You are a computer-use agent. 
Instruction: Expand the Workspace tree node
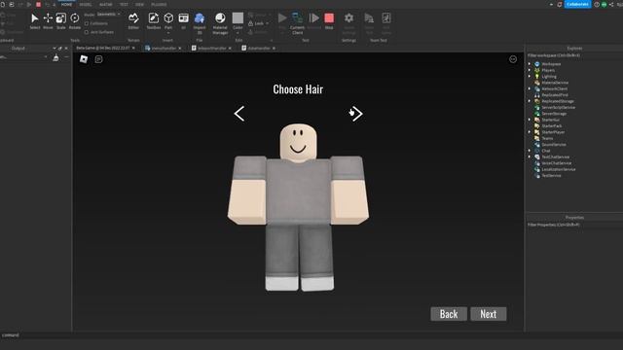pyautogui.click(x=530, y=64)
